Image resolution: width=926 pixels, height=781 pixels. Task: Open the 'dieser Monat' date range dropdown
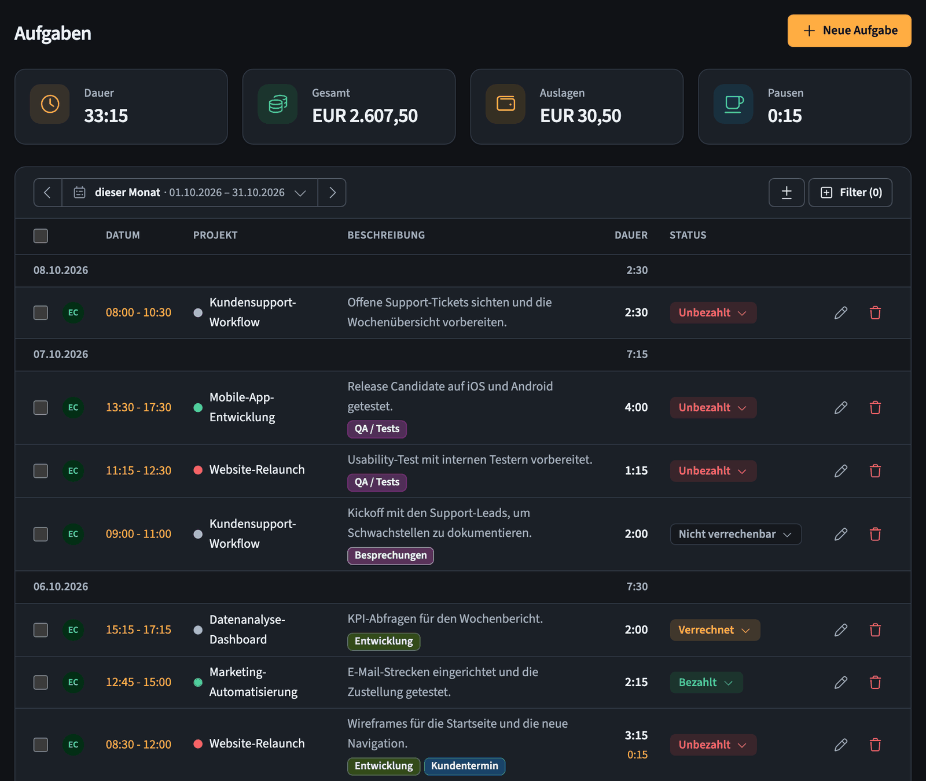tap(190, 193)
